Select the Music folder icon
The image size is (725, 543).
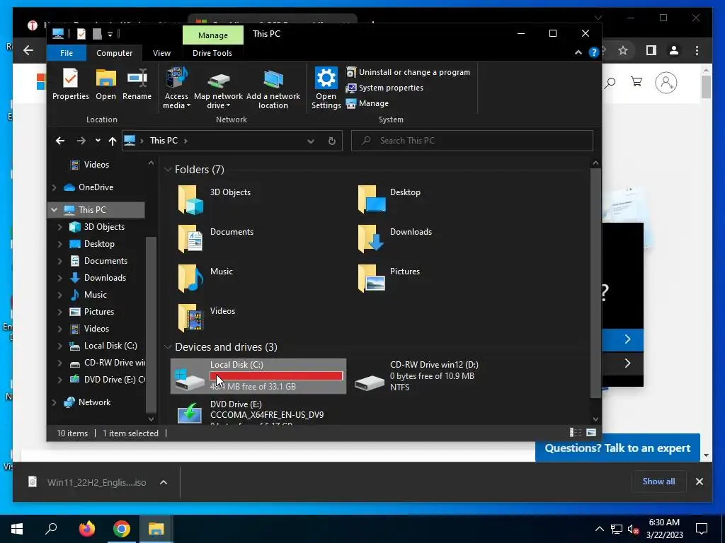point(191,279)
